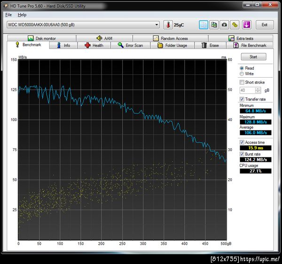Copy screenshot to clipboard toolbar icon
Image resolution: width=282 pixels, height=264 pixels.
tap(214, 24)
